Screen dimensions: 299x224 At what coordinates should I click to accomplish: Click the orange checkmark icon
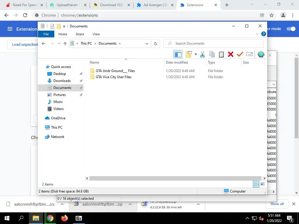tap(240, 54)
